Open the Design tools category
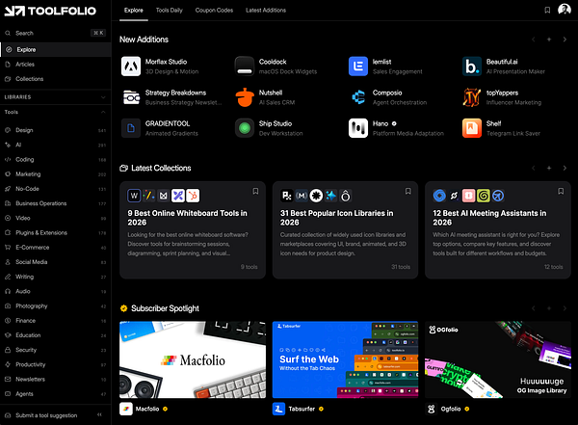Viewport: 578px width, 425px height. pyautogui.click(x=56, y=130)
